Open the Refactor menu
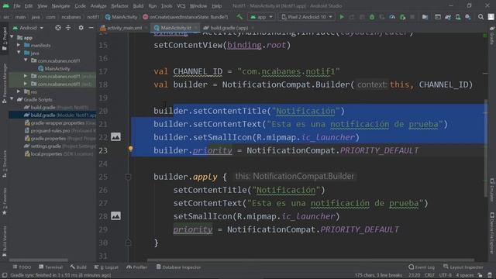The height and width of the screenshot is (279, 496). pyautogui.click(x=119, y=6)
